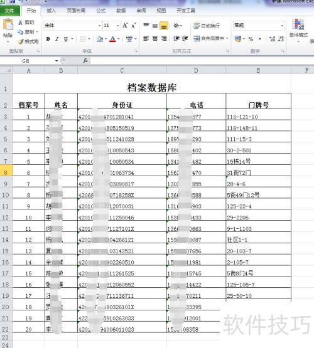Click the red font color swatch
The width and height of the screenshot is (314, 348).
click(x=112, y=40)
